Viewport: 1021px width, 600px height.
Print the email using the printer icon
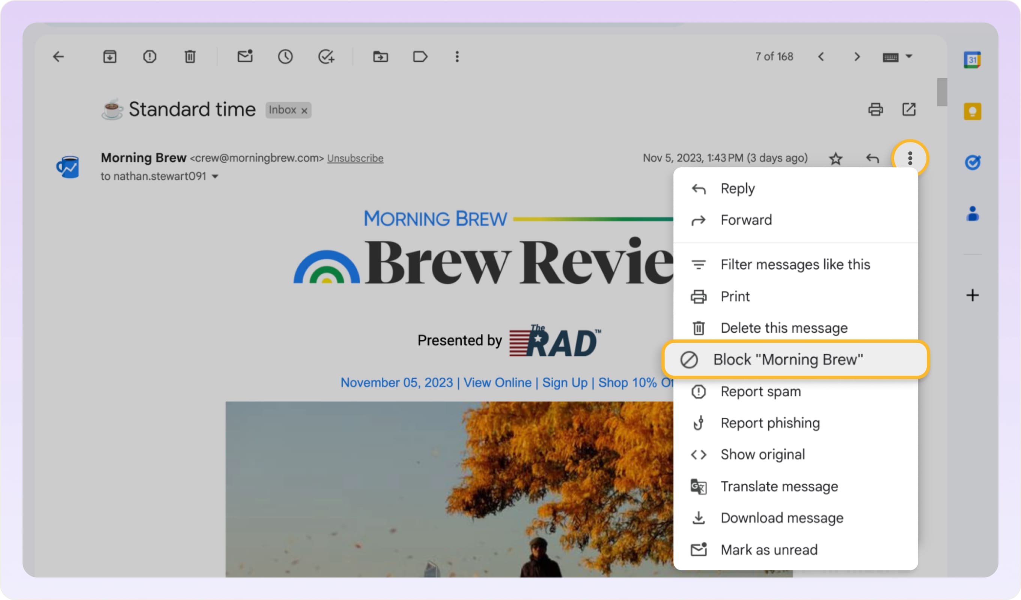coord(876,109)
